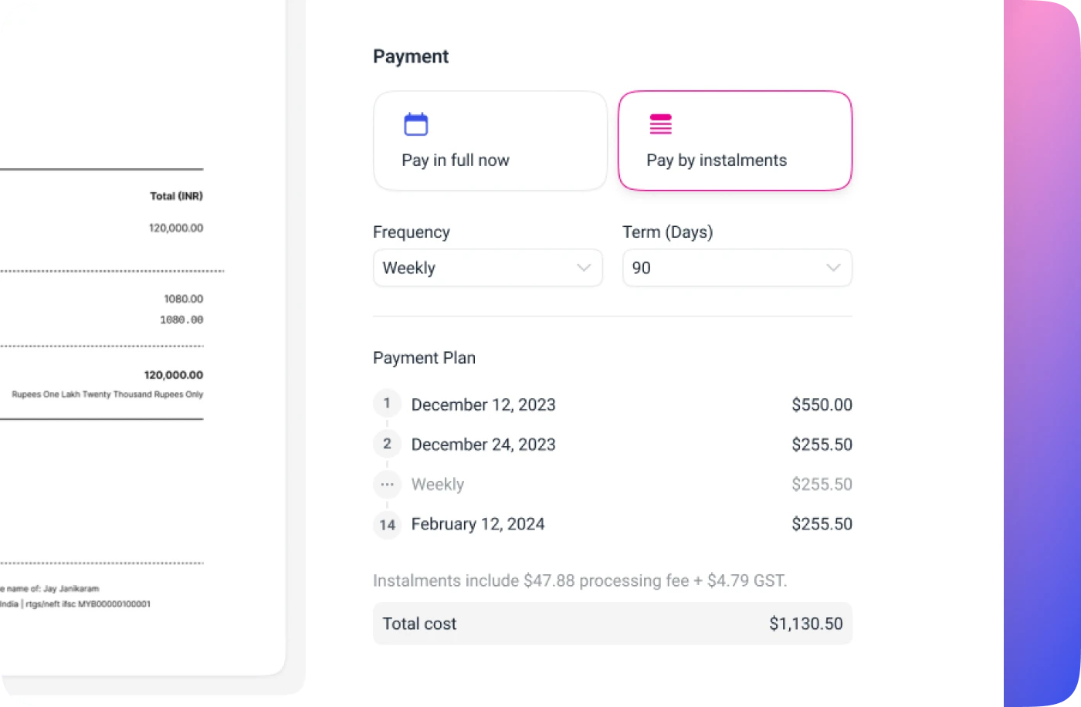Click the processing fee and GST note
Screen dimensions: 1081x707
[x=580, y=580]
